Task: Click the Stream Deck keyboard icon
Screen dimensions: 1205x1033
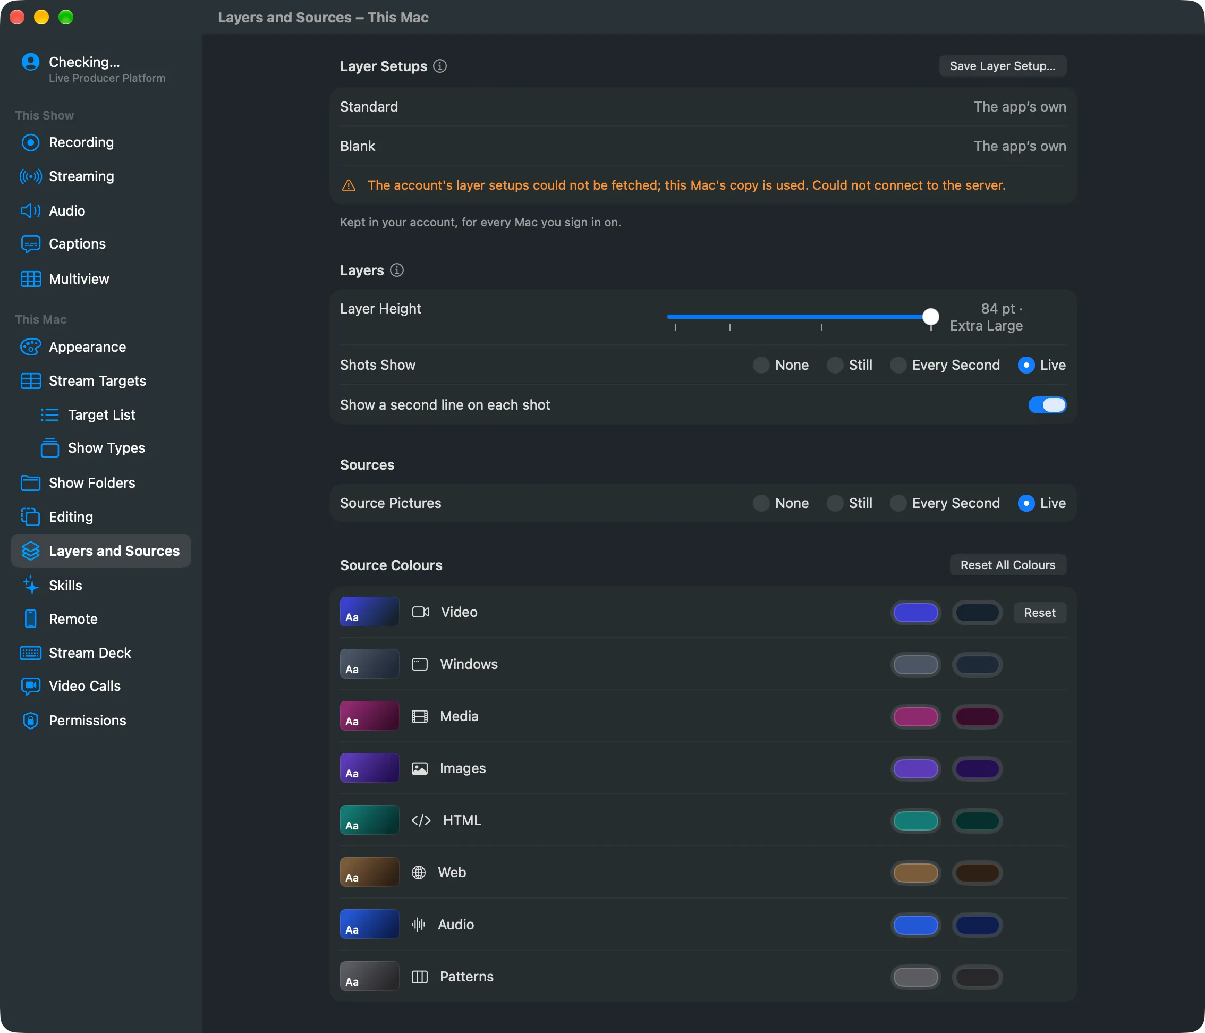Action: click(30, 653)
